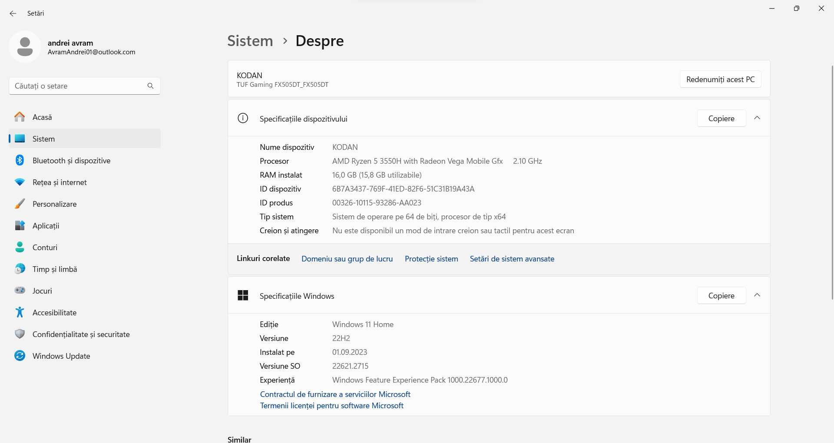Click the vertical scrollbar on the right
The width and height of the screenshot is (834, 443).
[832, 182]
